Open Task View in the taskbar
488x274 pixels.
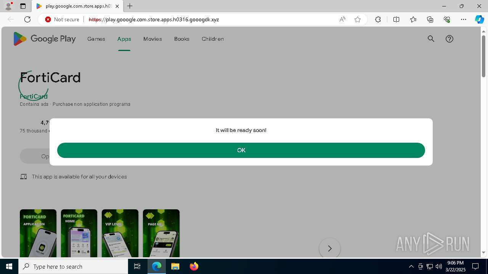137,266
